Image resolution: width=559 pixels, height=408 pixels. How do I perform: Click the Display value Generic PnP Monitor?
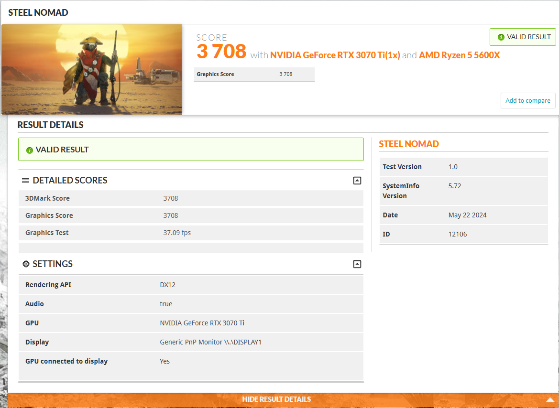click(x=210, y=342)
